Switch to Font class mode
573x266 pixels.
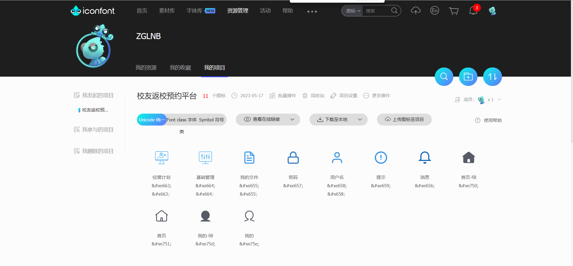[181, 120]
